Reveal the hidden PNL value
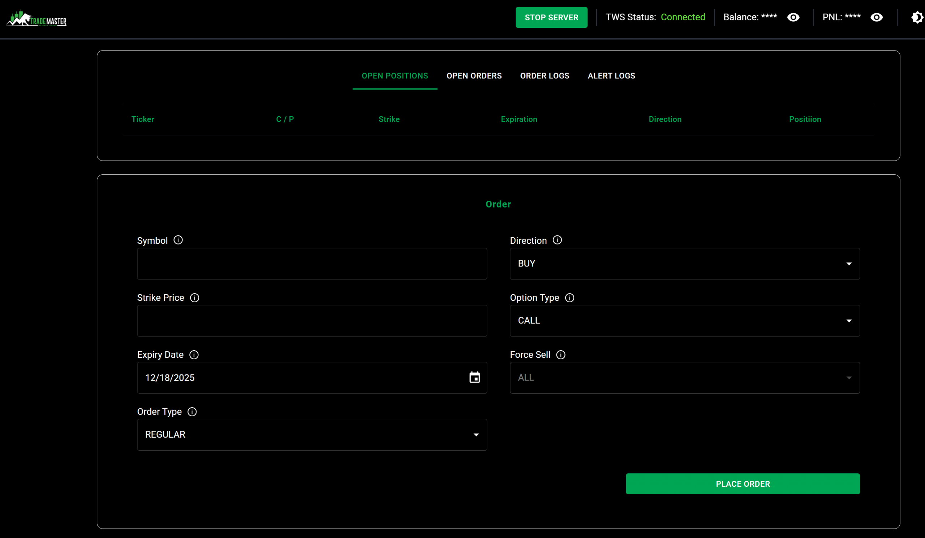 [877, 17]
